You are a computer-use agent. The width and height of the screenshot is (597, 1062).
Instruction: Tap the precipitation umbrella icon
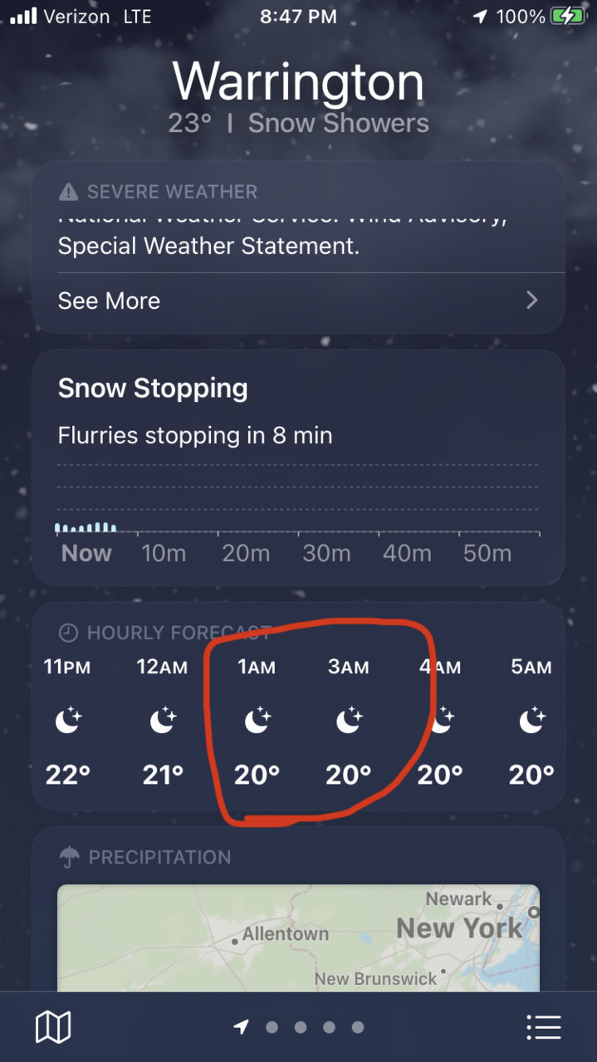(70, 857)
